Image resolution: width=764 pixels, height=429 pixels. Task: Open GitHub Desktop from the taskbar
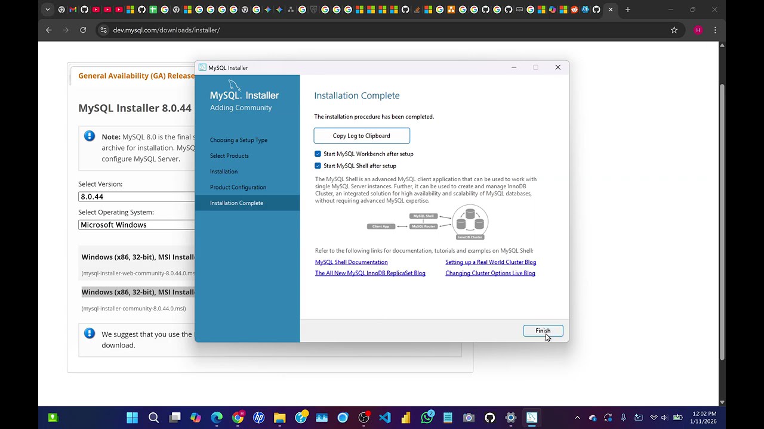489,418
